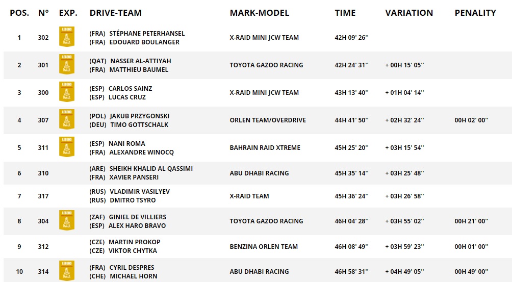Open Stéphane Peterhansel's driver name
Screen dimensions: 512x282
click(147, 33)
